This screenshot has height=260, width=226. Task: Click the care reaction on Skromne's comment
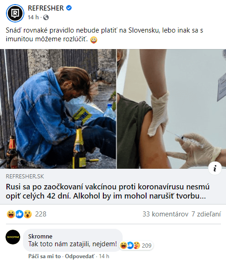pyautogui.click(x=137, y=245)
